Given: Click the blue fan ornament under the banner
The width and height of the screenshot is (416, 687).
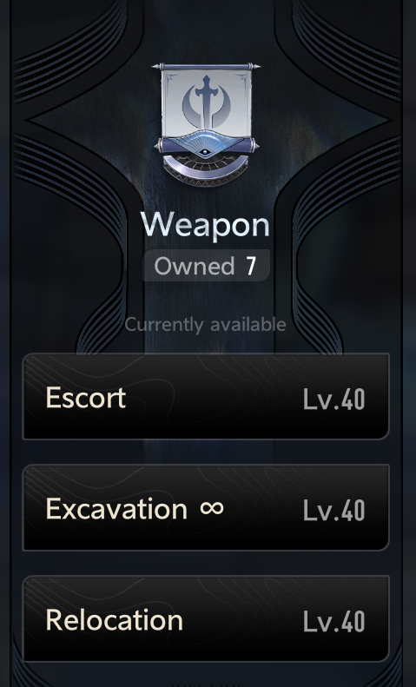Looking at the screenshot, I should coord(205,139).
